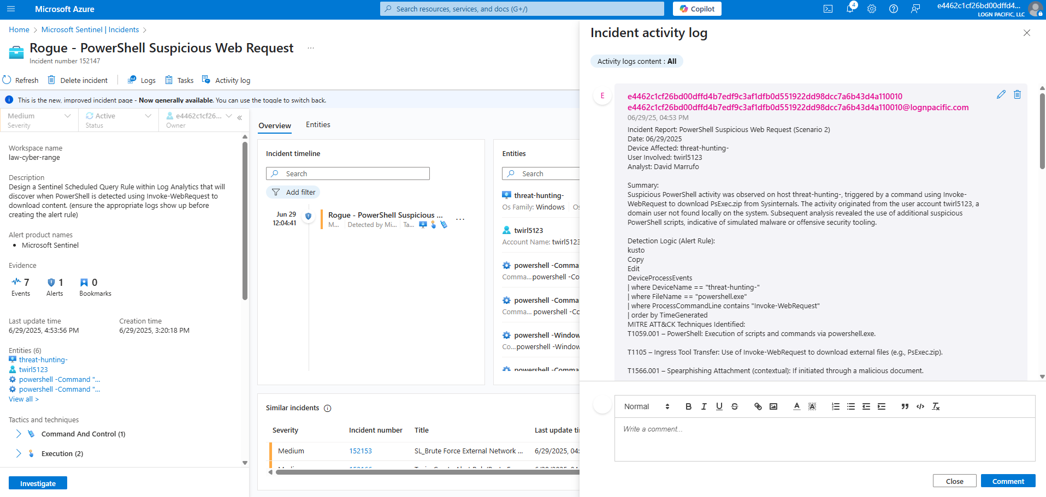Increase indent in comment editor
Screen dimensions: 1046x497
[882, 406]
